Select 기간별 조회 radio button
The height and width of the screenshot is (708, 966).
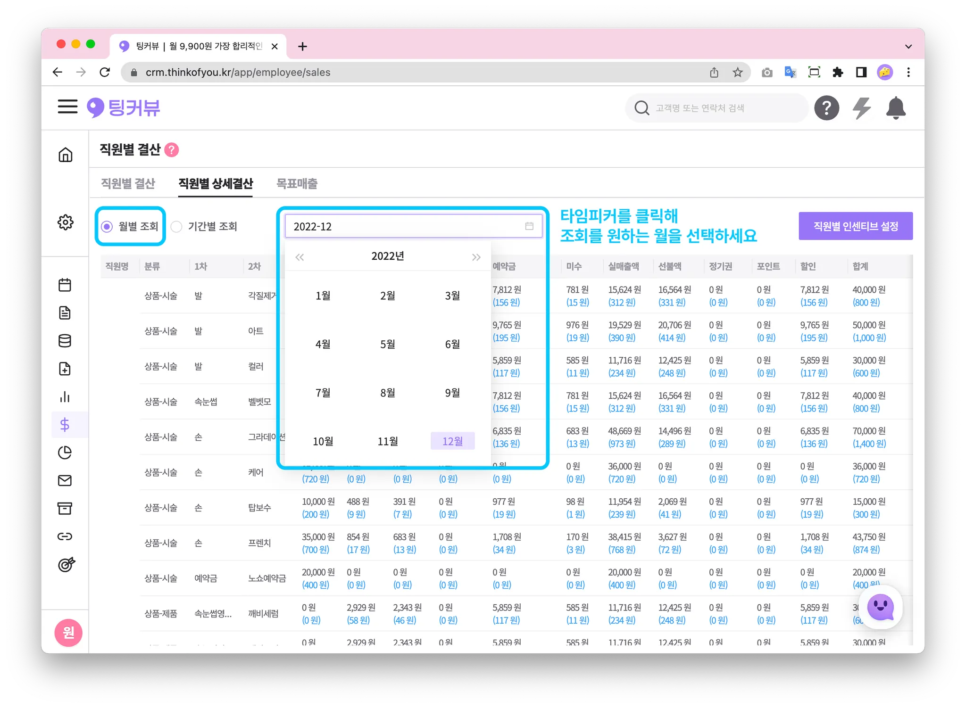point(176,227)
